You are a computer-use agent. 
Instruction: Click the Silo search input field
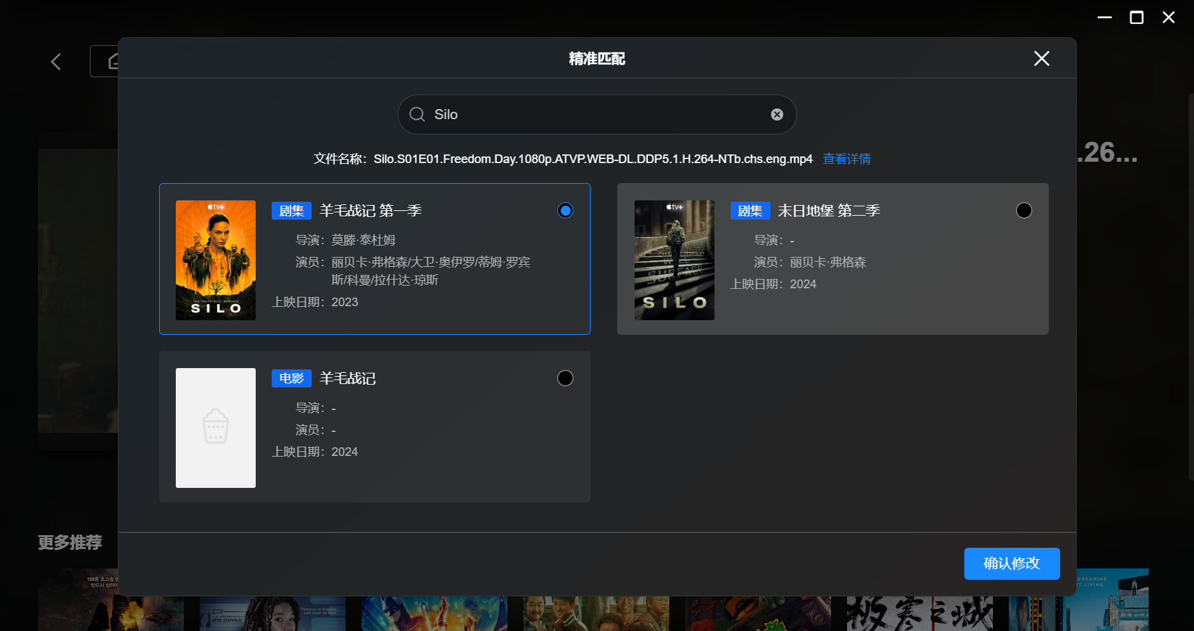(x=597, y=114)
